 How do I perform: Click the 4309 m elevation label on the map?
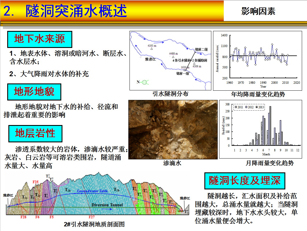coord(197,66)
